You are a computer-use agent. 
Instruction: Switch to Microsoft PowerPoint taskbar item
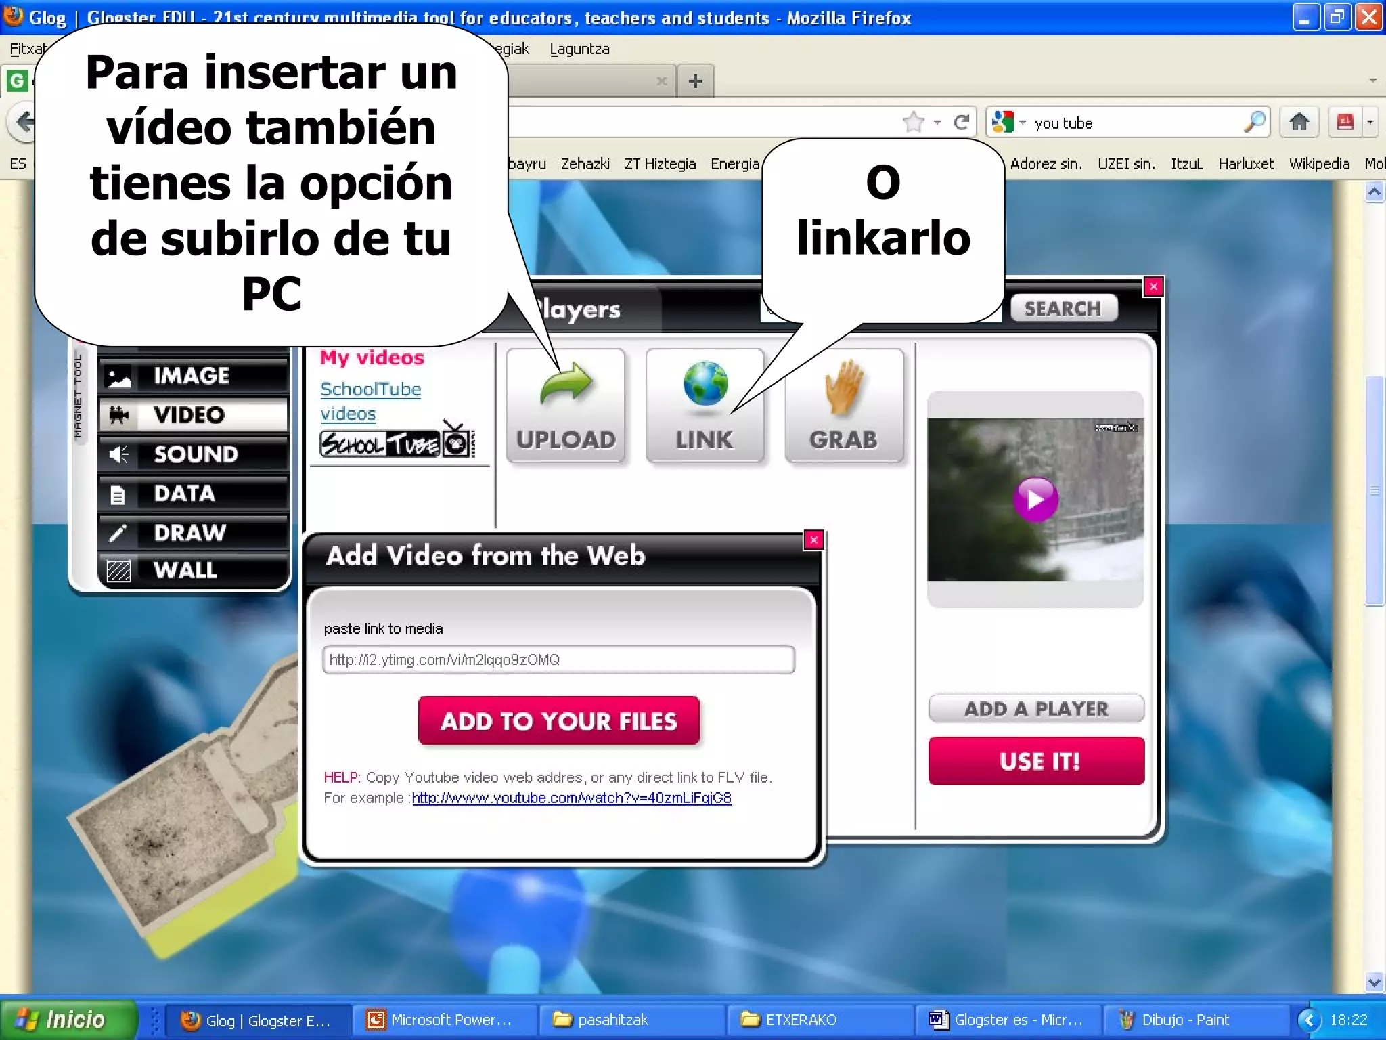pos(445,1020)
